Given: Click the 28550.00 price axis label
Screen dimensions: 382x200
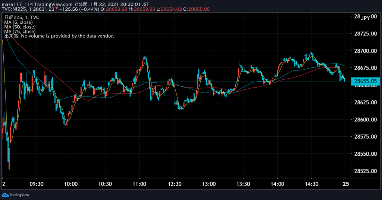Looking at the screenshot, I should [x=366, y=154].
